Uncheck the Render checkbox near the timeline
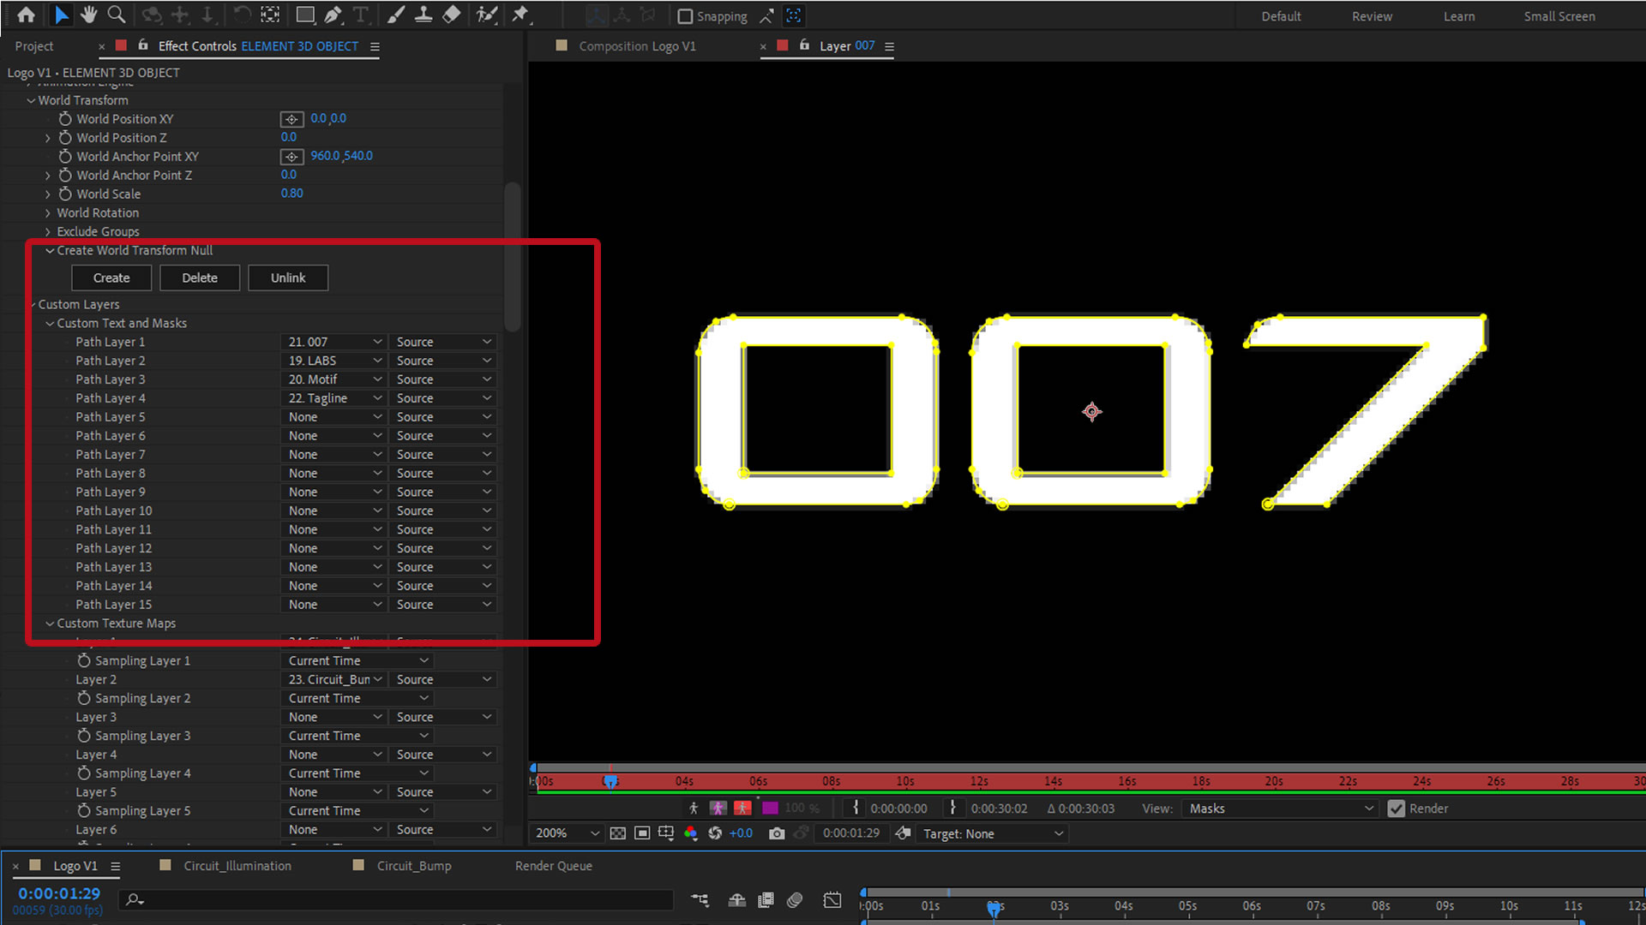The height and width of the screenshot is (925, 1646). click(x=1397, y=808)
